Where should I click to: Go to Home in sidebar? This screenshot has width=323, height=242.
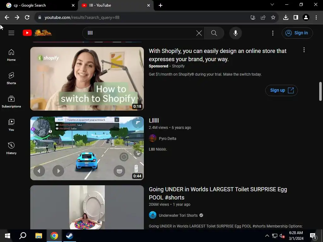pyautogui.click(x=11, y=55)
